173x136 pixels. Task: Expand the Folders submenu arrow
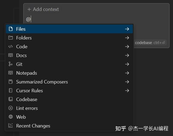tap(127, 38)
